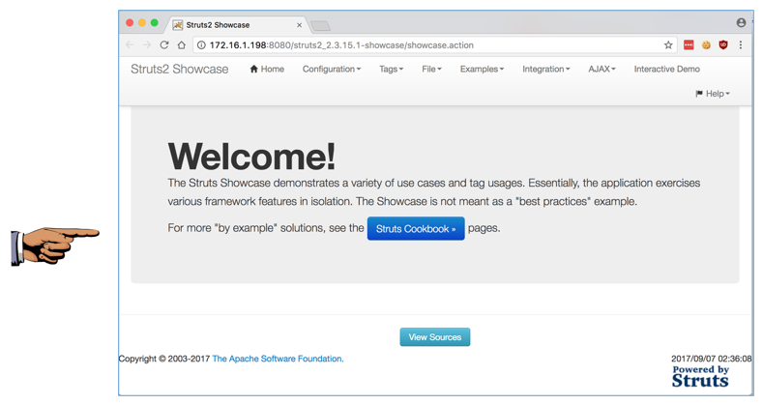Open the Interactive Demo page
Viewport: 763px width, 404px height.
tap(666, 69)
